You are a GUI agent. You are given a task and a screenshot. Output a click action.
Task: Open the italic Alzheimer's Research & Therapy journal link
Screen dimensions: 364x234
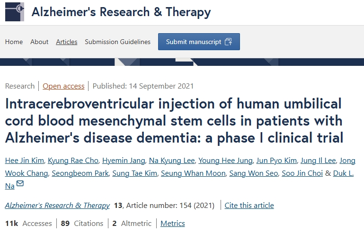57,206
